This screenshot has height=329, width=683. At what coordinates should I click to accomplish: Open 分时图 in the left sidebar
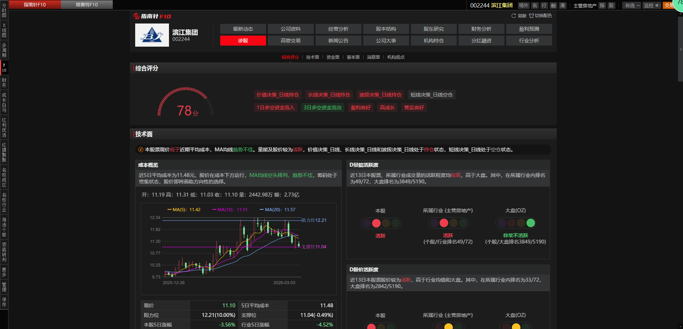[x=4, y=10]
